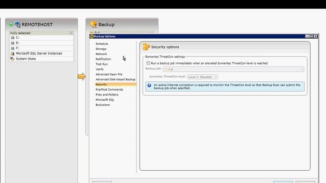Click the blue info icon in ThreatCon note
Viewport: 326px width, 183px height.
point(149,85)
